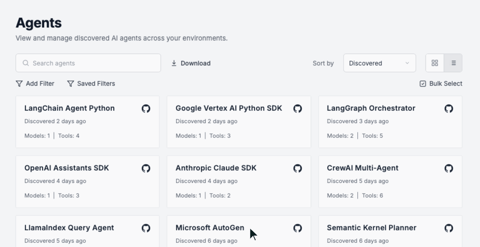Switch to list view layout
Screen dimensions: 480x247
(x=453, y=63)
